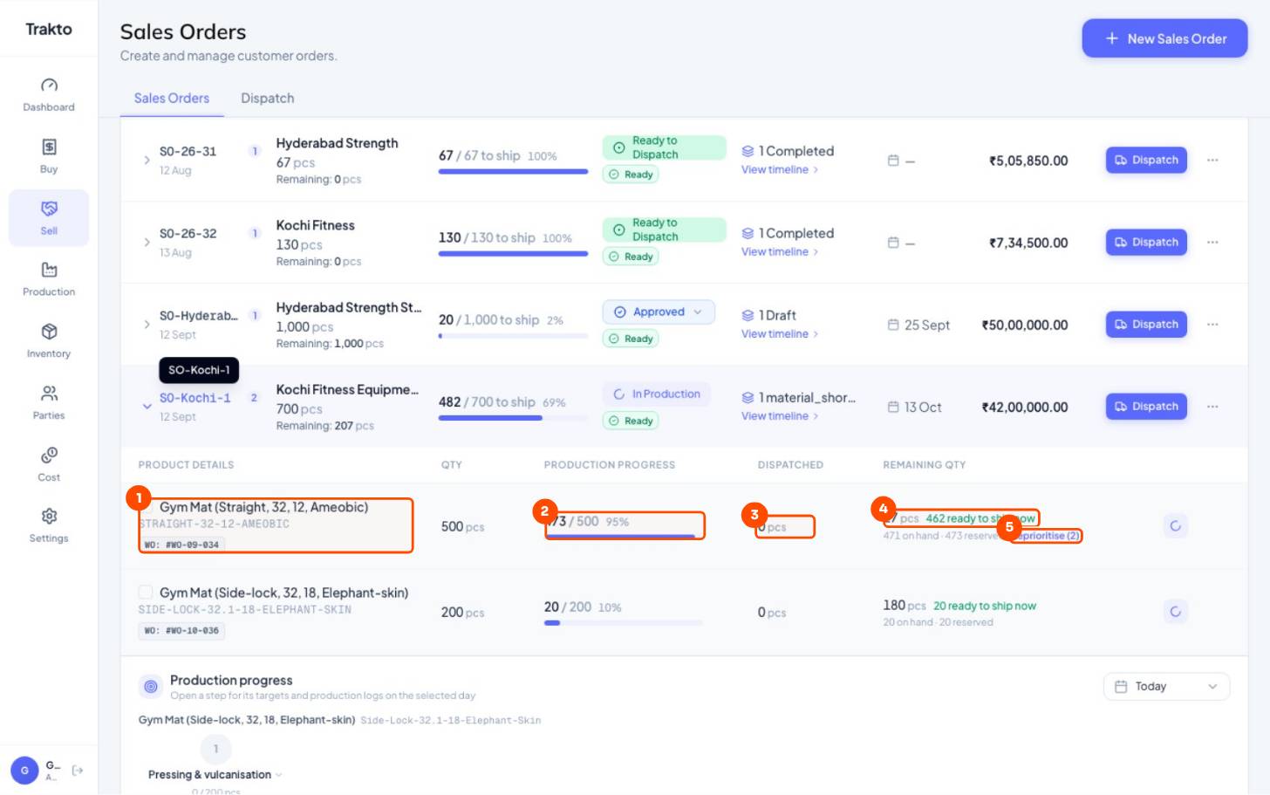Expand the SO-26-31 order row
1270x795 pixels.
147,161
